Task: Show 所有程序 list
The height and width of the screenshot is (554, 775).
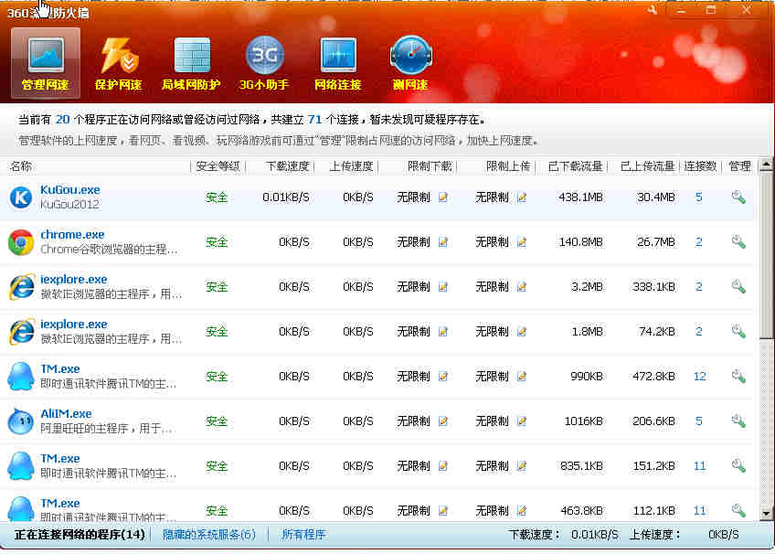Action: [x=303, y=535]
